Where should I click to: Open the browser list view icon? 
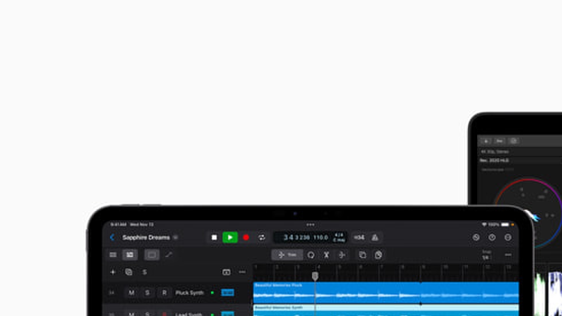click(113, 255)
